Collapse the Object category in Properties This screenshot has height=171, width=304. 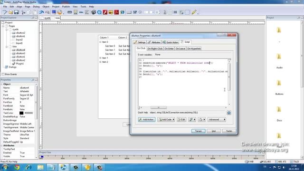[x=2, y=84]
